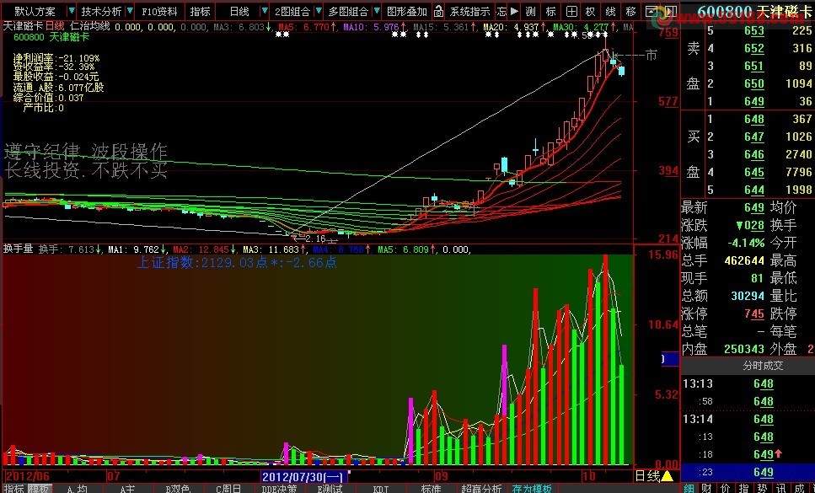Select the 线 draw-line tool

tap(611, 11)
